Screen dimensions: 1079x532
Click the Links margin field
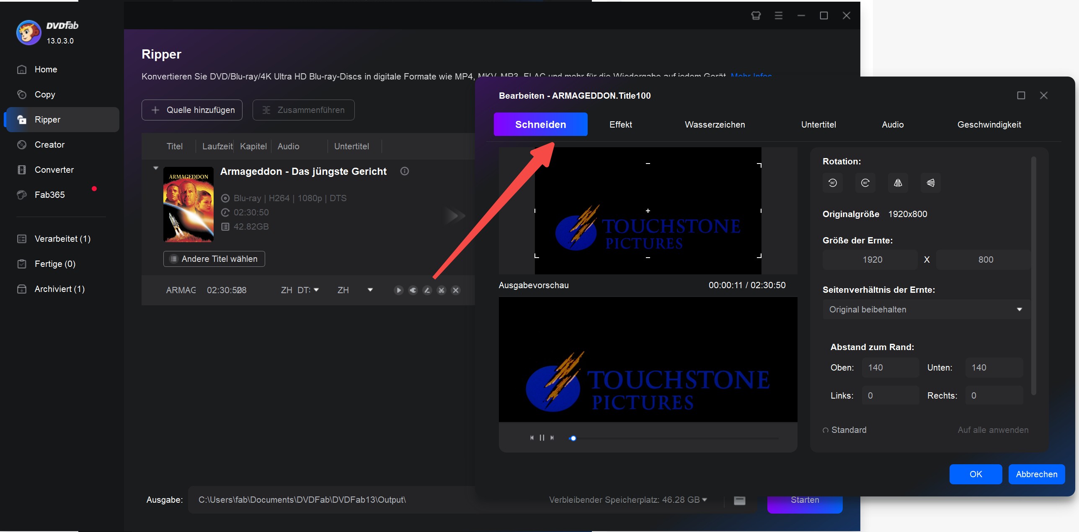click(891, 396)
